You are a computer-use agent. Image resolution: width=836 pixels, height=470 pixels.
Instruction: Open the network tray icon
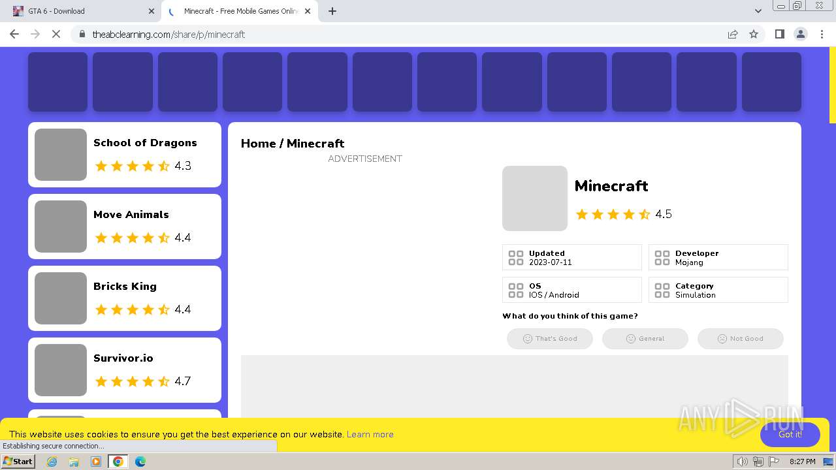[758, 462]
